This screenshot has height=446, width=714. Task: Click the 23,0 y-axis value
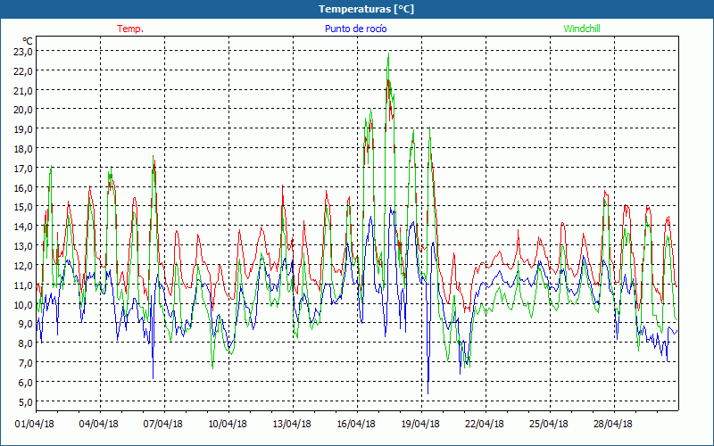point(23,52)
